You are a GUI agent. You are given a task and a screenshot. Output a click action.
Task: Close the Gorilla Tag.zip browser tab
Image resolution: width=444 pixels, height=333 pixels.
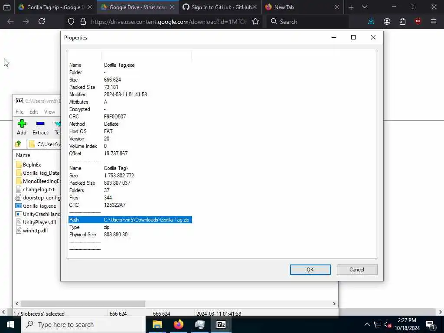tap(90, 7)
